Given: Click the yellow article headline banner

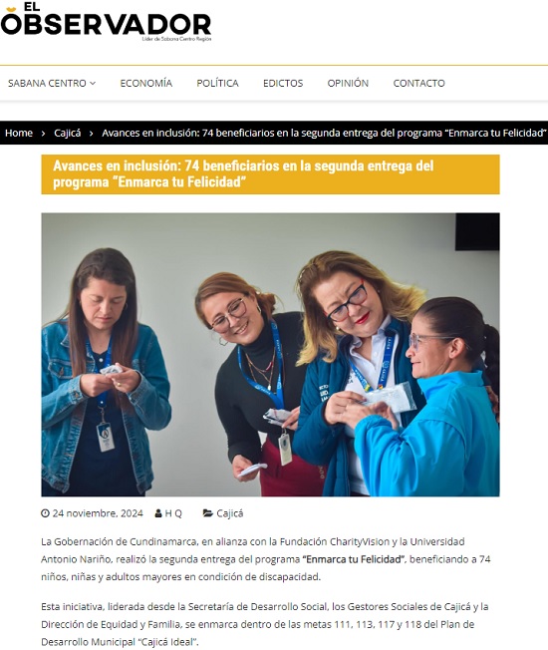Looking at the screenshot, I should pyautogui.click(x=270, y=174).
